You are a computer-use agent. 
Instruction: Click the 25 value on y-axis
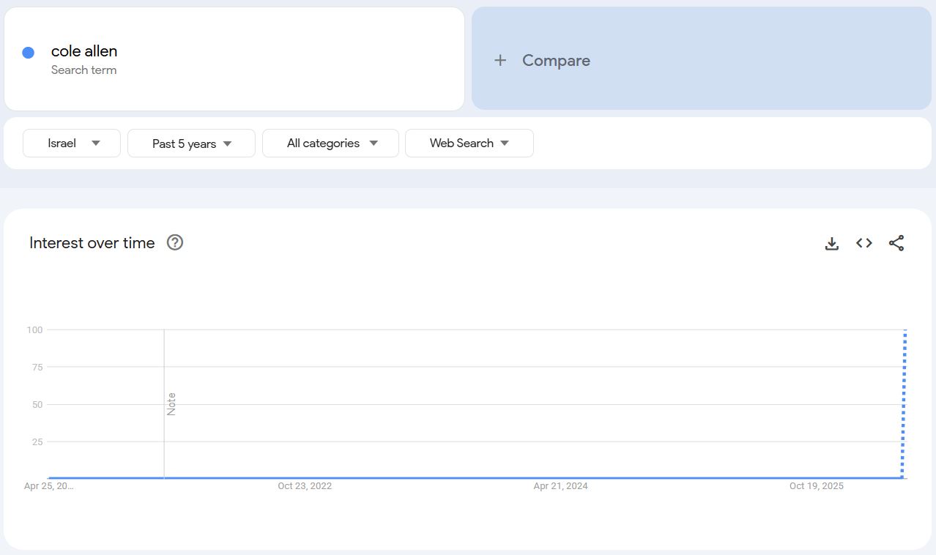tap(37, 442)
